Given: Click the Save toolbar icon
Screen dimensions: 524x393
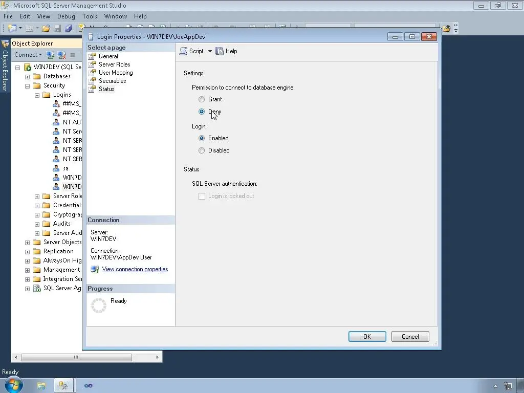Looking at the screenshot, I should tap(58, 28).
